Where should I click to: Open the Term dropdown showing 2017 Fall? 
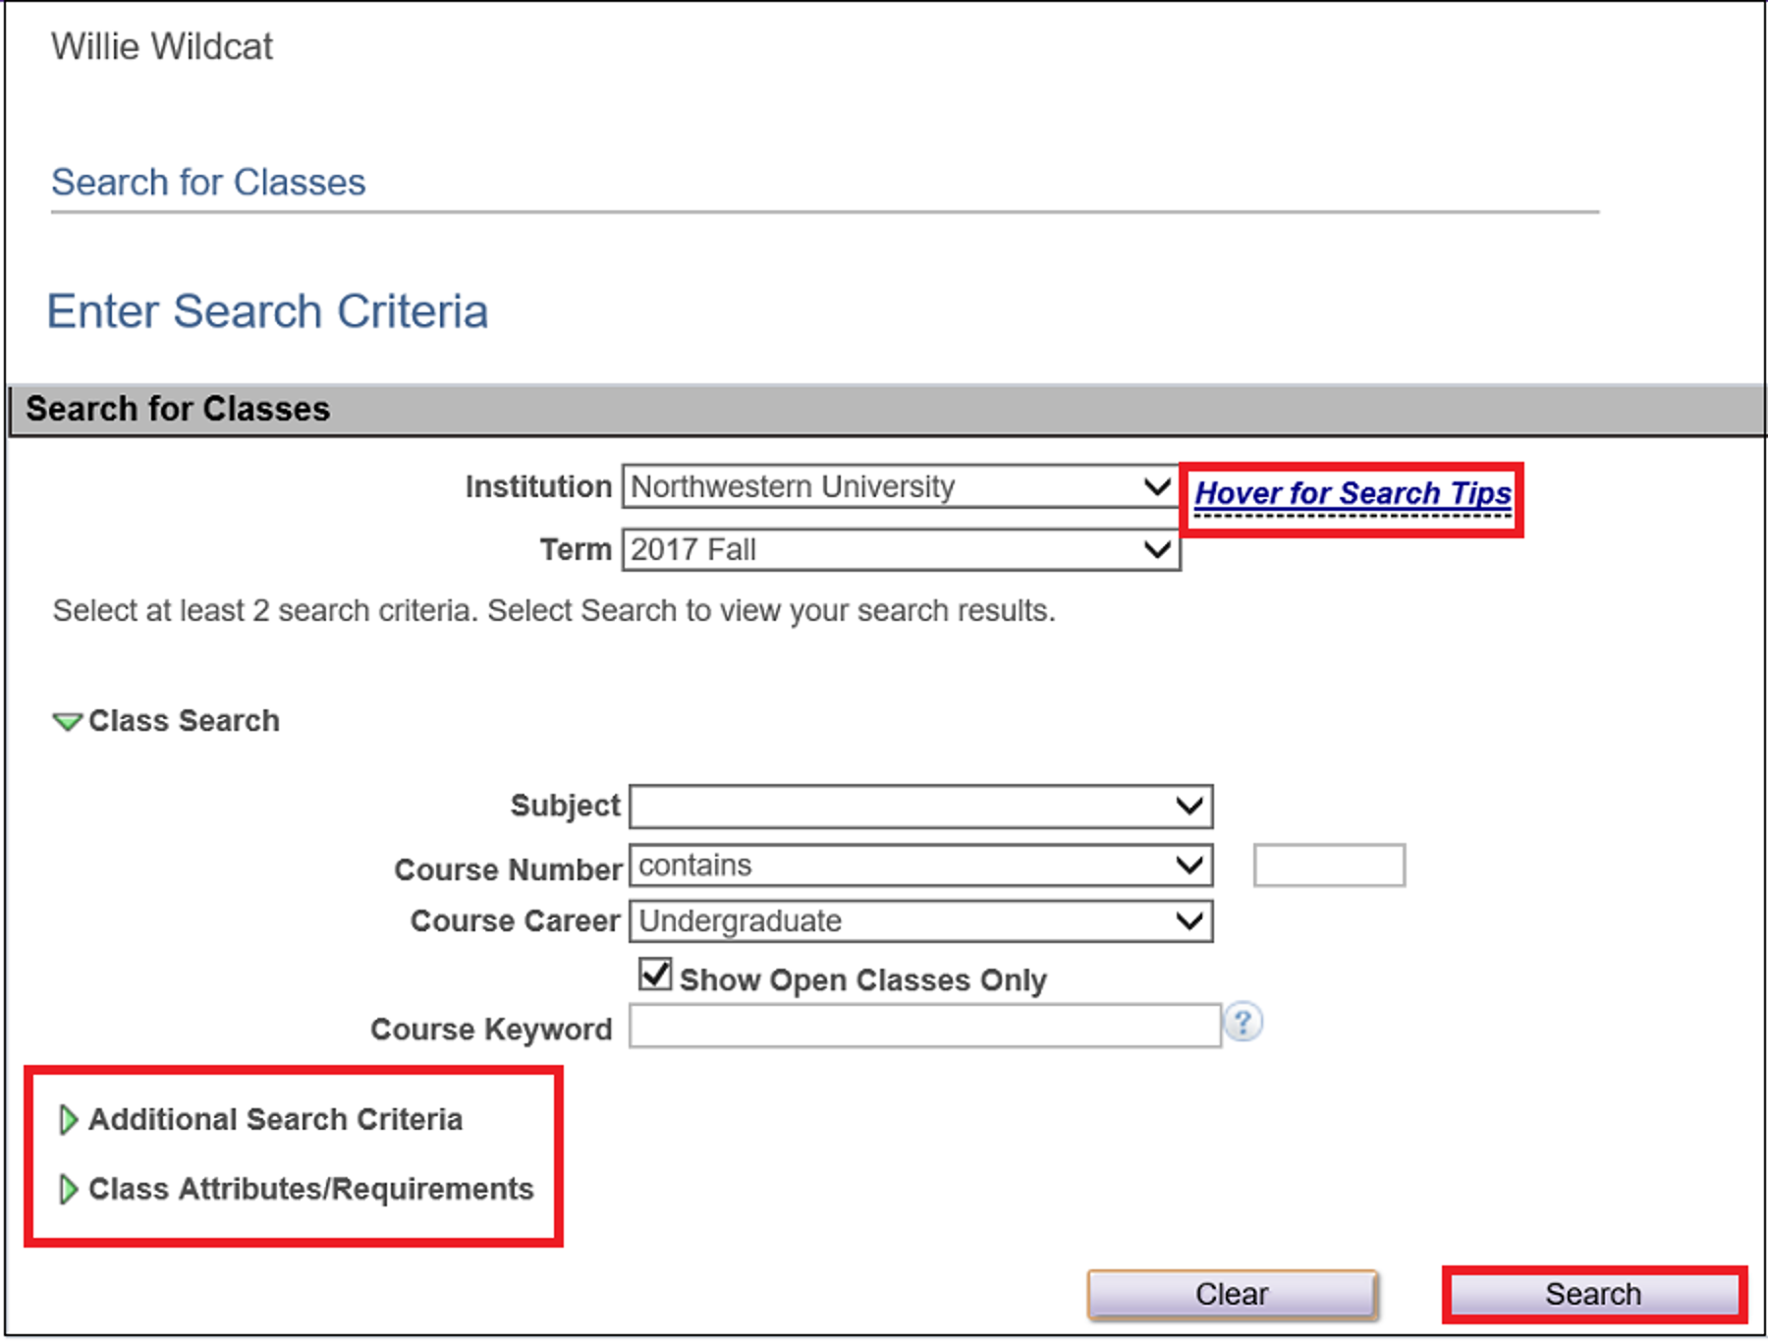(x=901, y=549)
